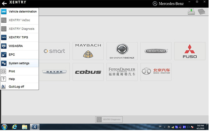Click the WIS/ASRA car lift icon
This screenshot has height=136, width=210.
tap(4, 46)
